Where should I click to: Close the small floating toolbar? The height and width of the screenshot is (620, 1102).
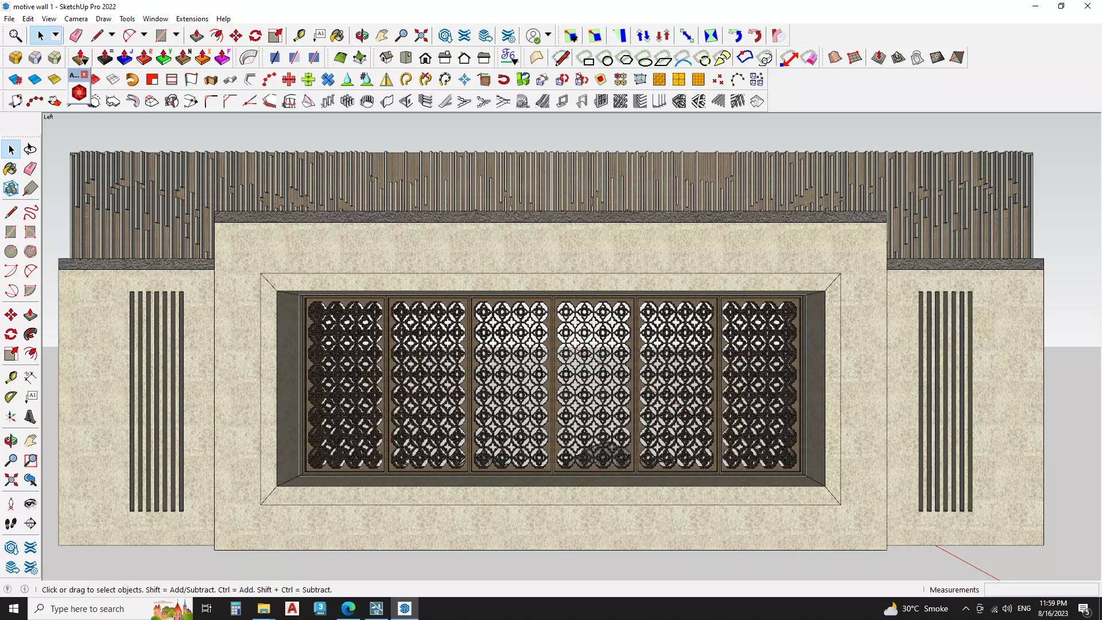(84, 75)
